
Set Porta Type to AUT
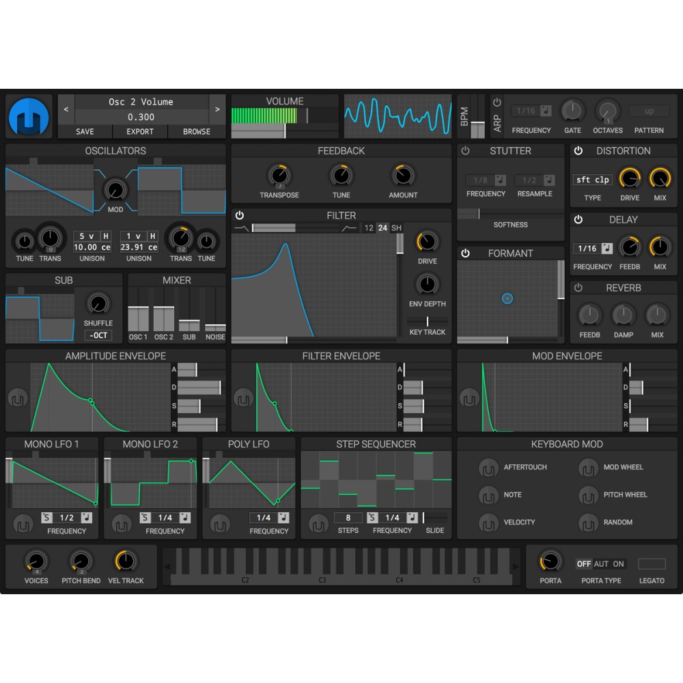coord(601,564)
